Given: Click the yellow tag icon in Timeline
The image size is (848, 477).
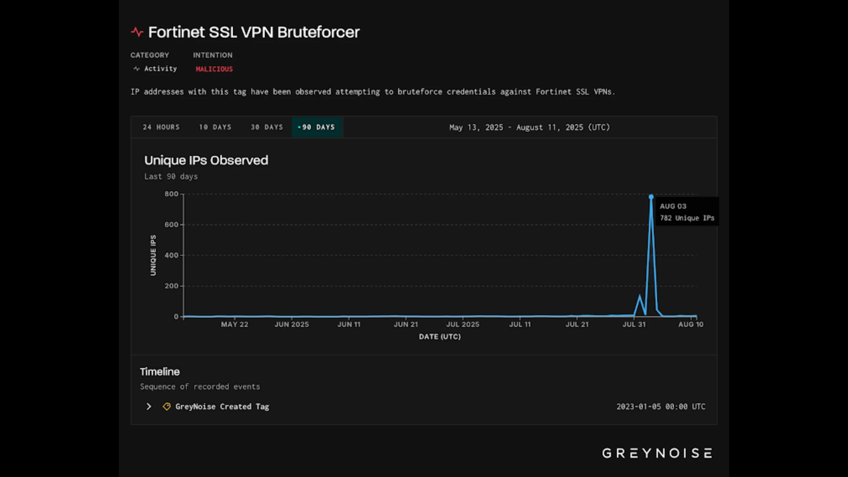Looking at the screenshot, I should point(167,407).
